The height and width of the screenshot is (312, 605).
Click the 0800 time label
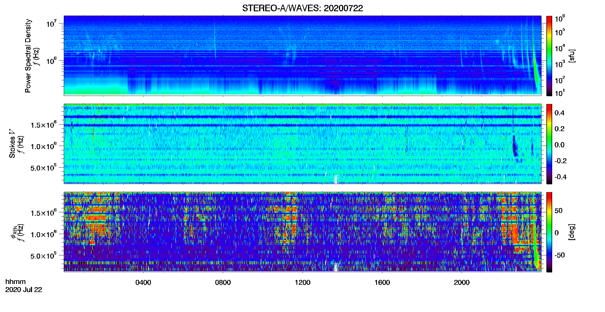coord(223,283)
